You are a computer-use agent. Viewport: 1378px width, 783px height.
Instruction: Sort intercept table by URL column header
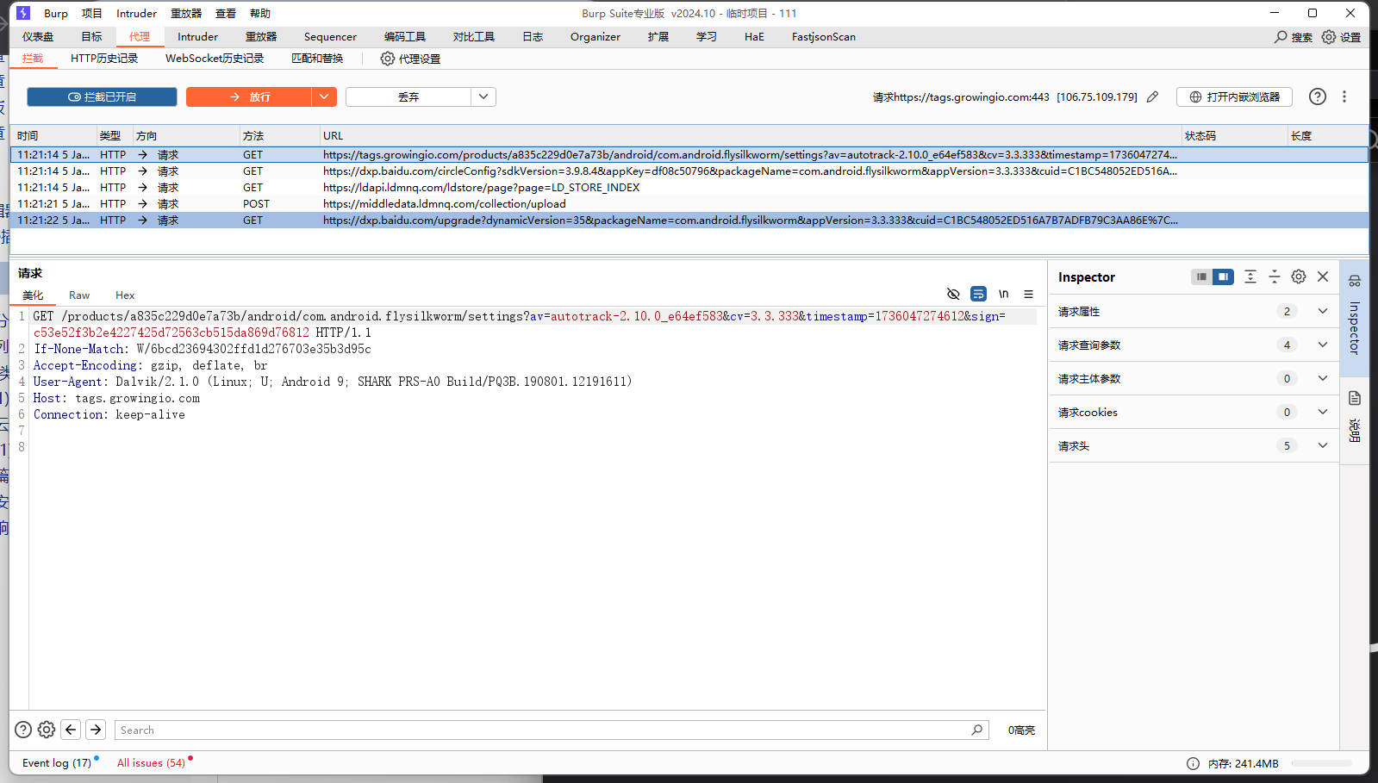750,135
